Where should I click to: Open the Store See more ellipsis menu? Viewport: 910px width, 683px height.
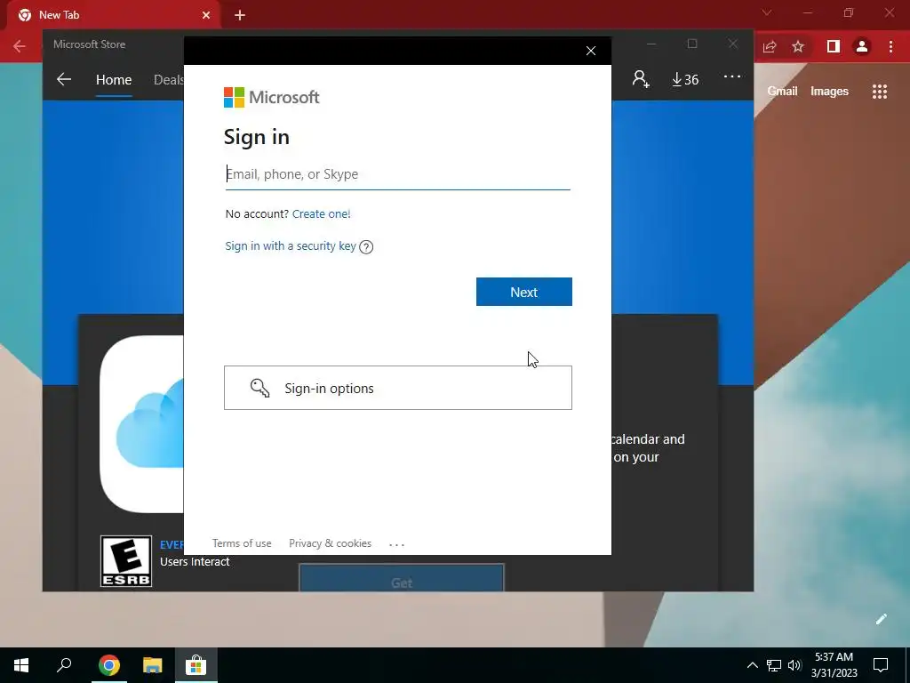[x=732, y=76]
